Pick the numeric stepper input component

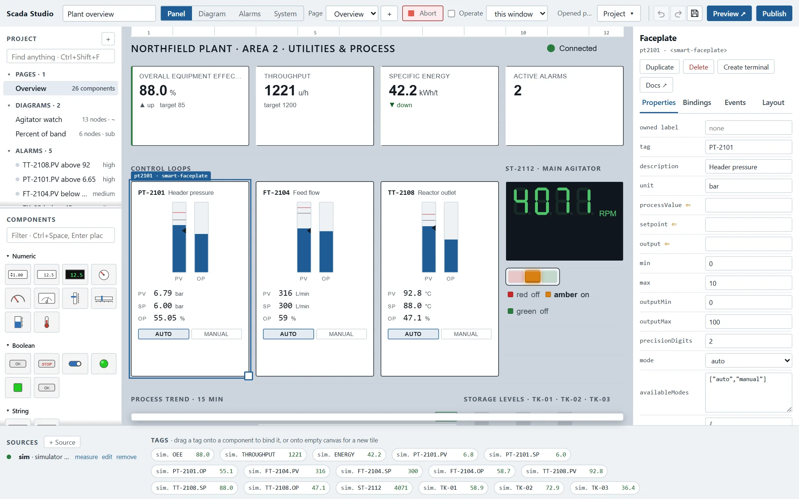coord(18,275)
